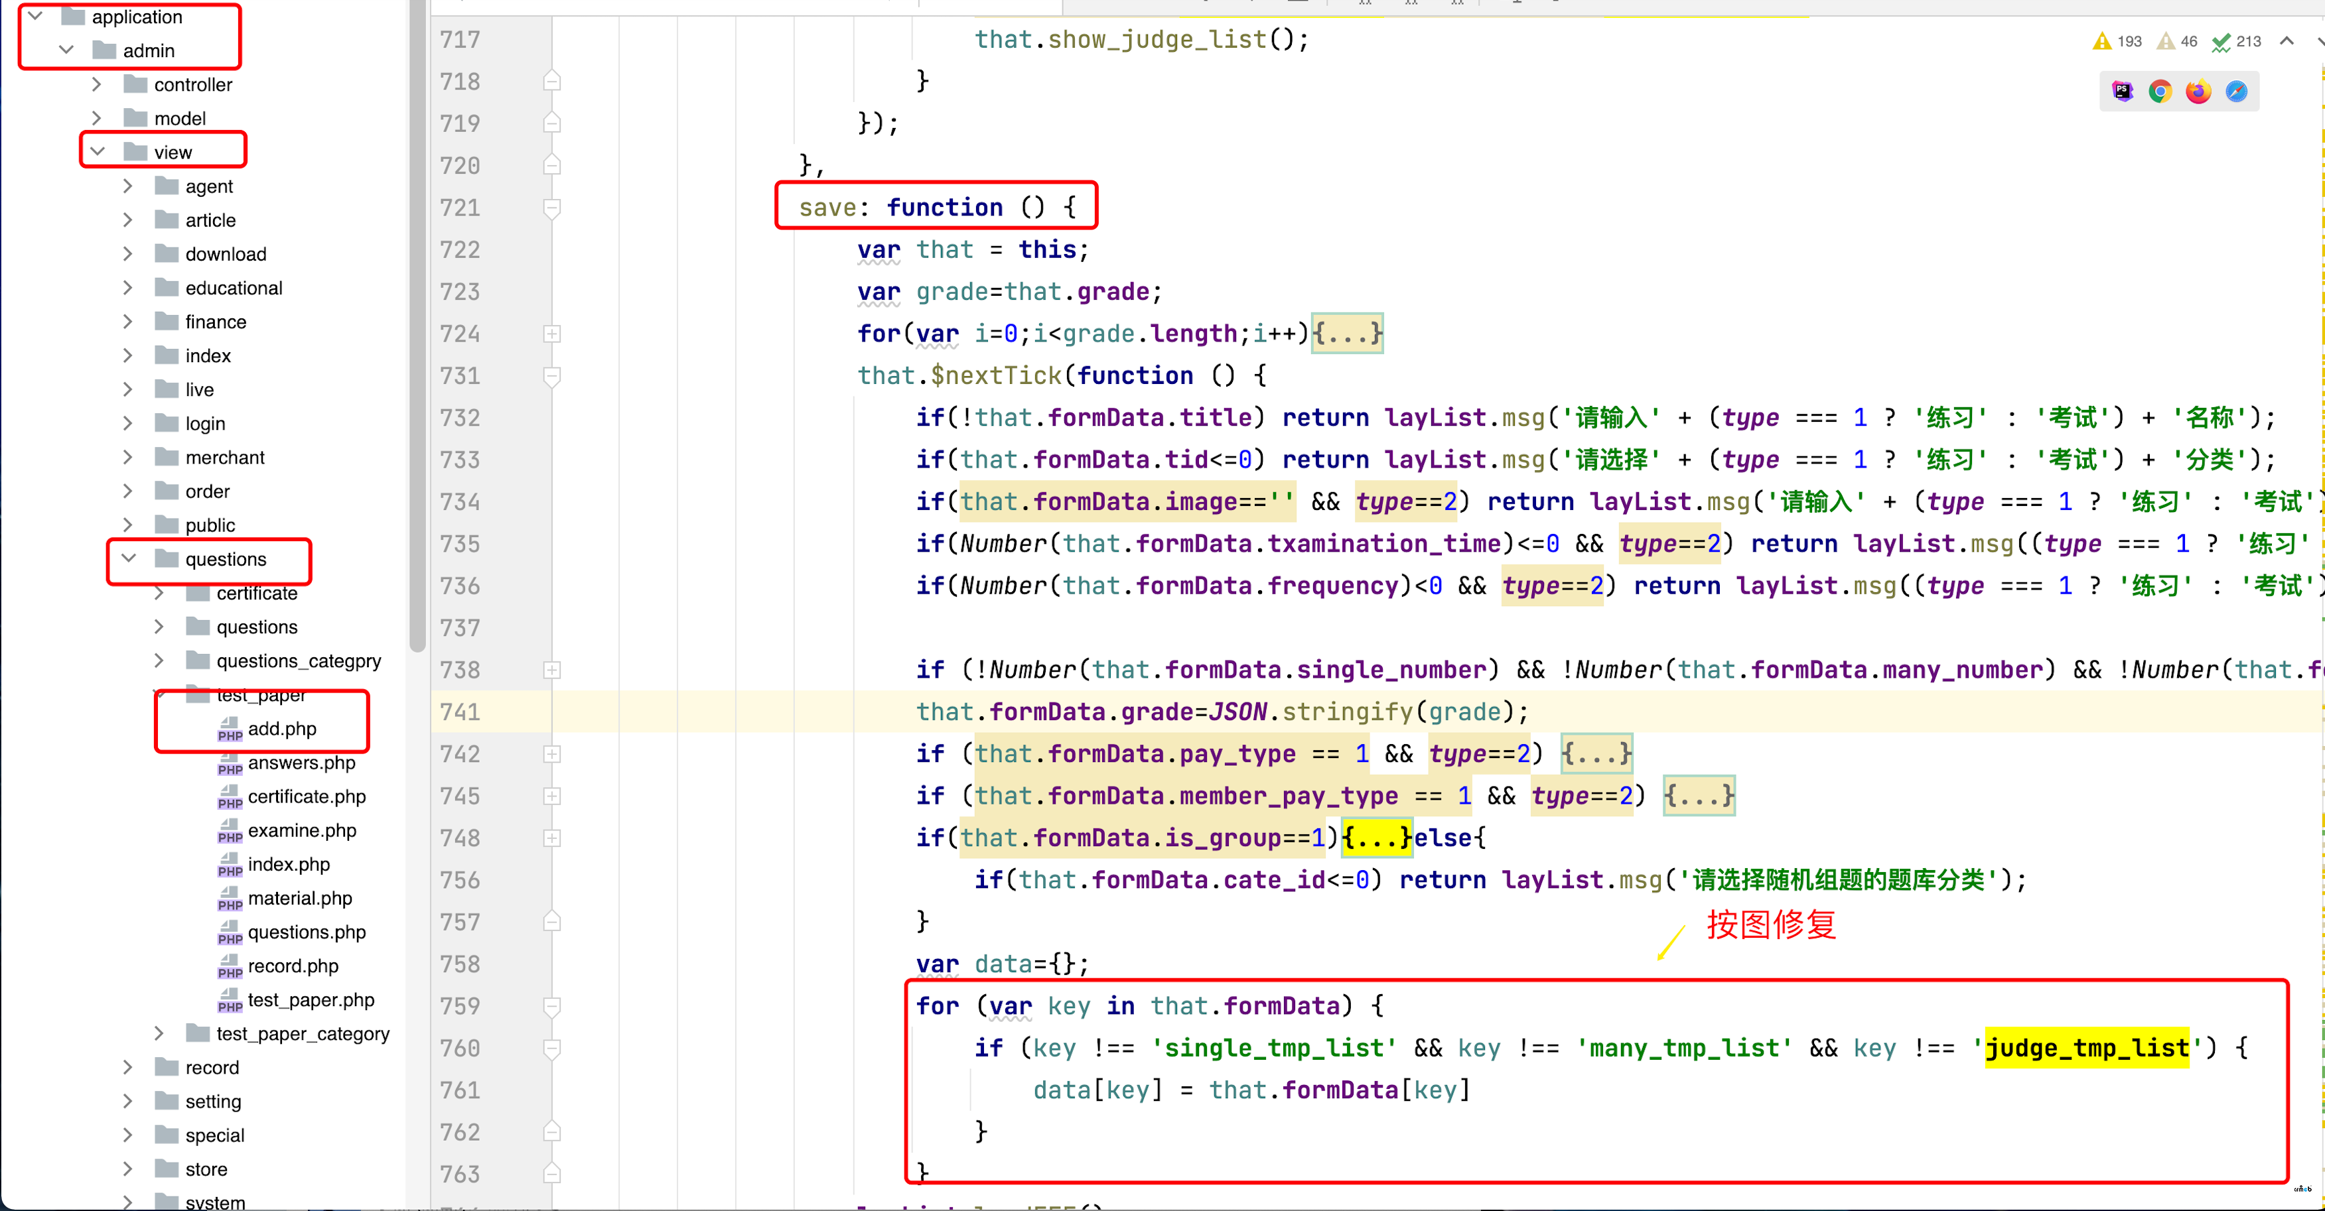The height and width of the screenshot is (1211, 2325).
Task: Toggle collapse the view folder
Action: pos(98,151)
